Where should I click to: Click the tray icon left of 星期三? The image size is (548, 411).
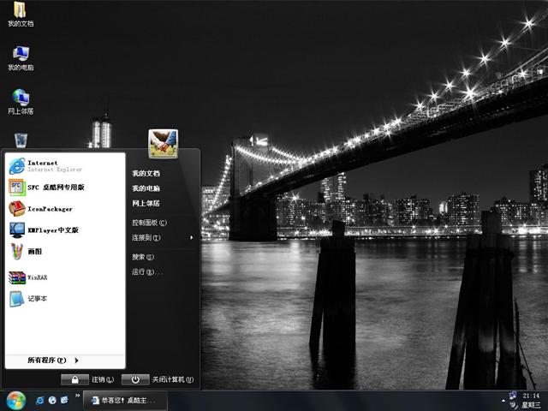point(514,405)
